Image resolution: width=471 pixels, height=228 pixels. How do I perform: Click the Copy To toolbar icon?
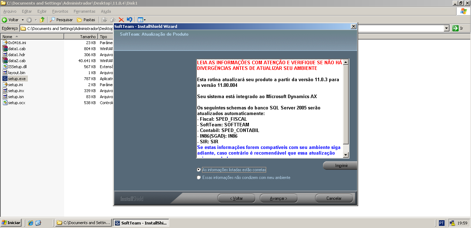tap(113, 20)
